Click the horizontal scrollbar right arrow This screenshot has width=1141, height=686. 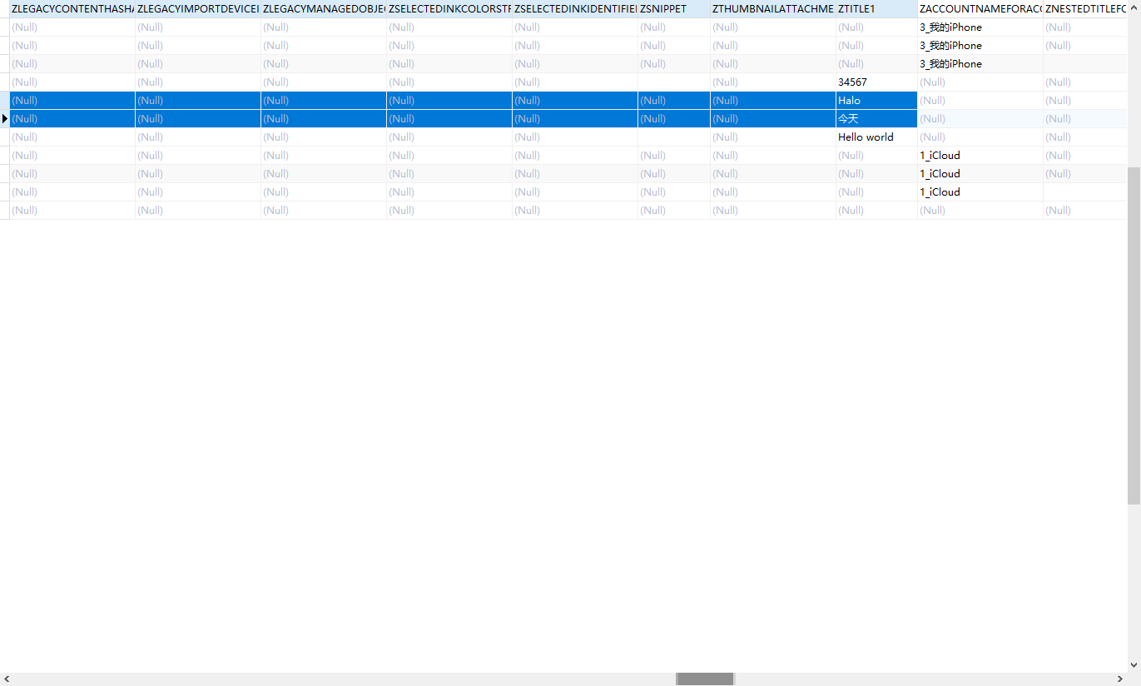(x=1120, y=679)
